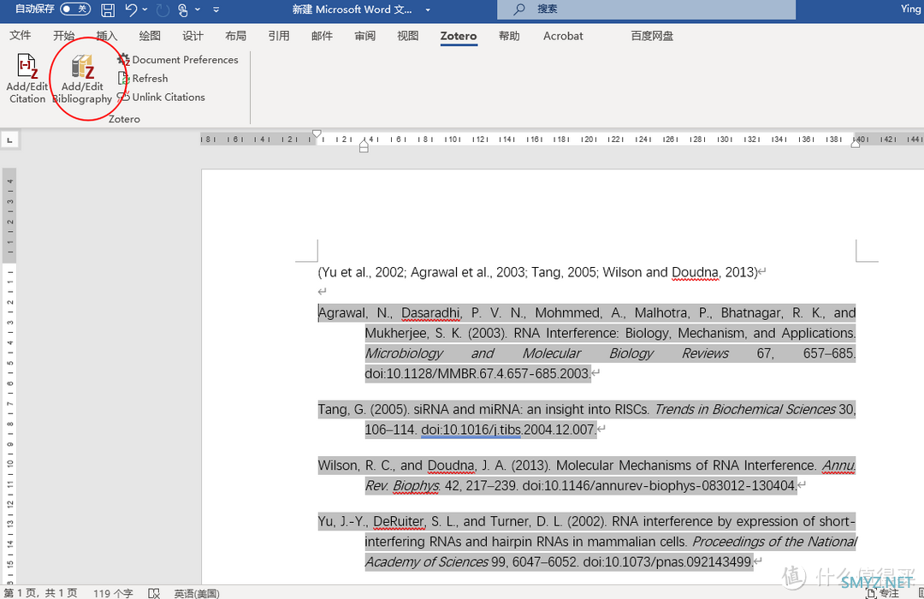Switch to the 布局 ribbon tab
Image resolution: width=924 pixels, height=599 pixels.
[236, 35]
